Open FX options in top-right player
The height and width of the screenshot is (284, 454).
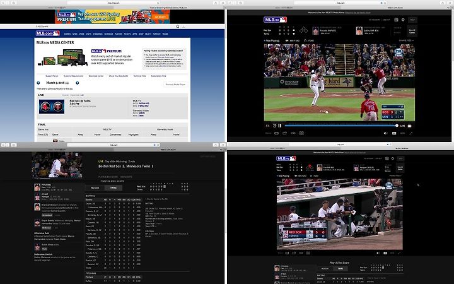point(267,126)
